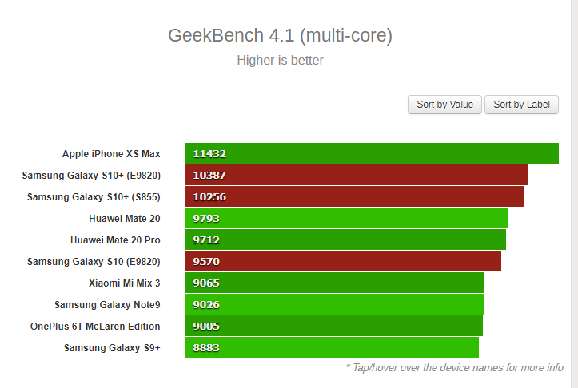
Task: Open the Samsung Galaxy S9+ label
Action: pyautogui.click(x=112, y=348)
